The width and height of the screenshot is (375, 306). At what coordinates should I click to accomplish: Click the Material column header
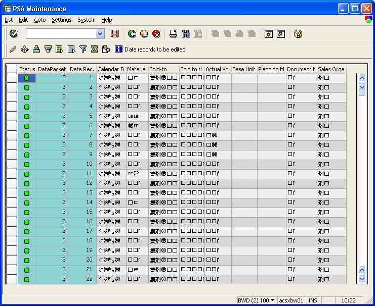click(x=137, y=69)
